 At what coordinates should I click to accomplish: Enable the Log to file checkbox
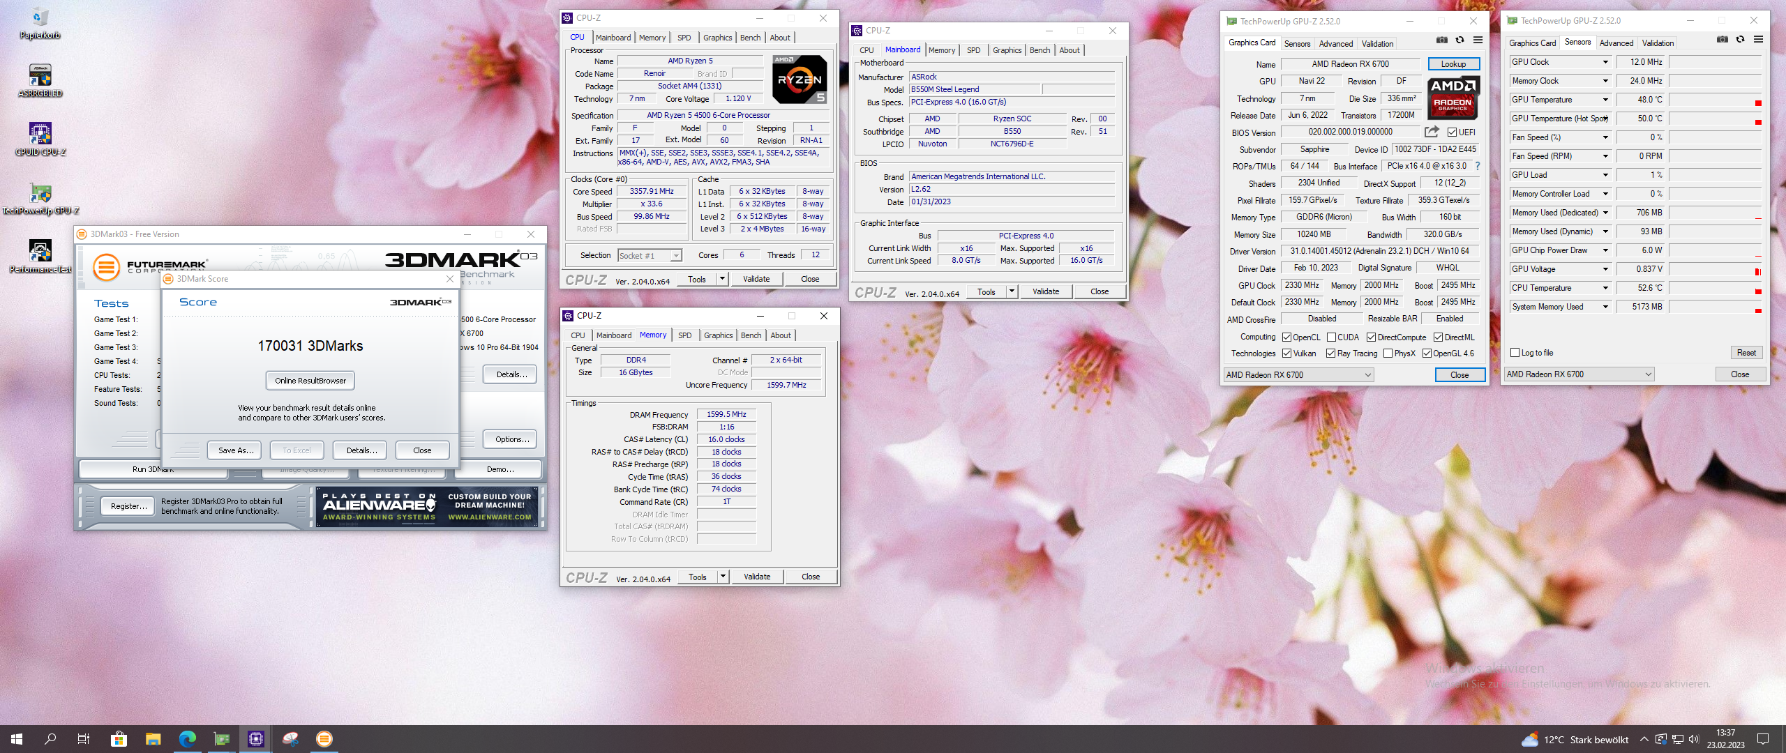tap(1515, 353)
